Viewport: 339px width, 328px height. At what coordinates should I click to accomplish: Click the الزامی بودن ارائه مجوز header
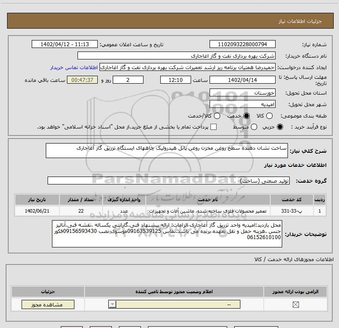click(295, 291)
